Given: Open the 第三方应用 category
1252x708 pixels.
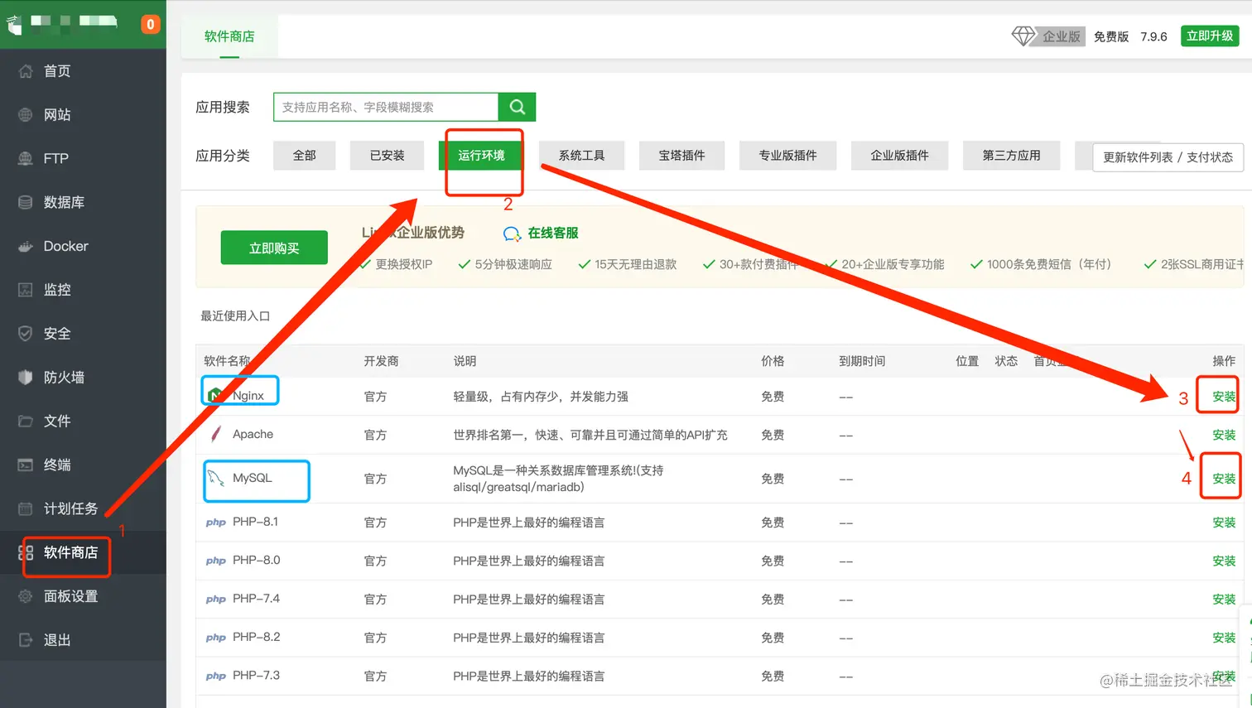Looking at the screenshot, I should pyautogui.click(x=1011, y=156).
